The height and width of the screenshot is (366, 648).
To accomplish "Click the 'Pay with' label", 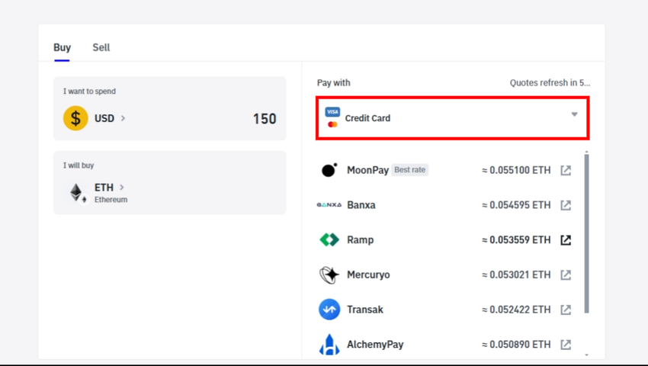I will [333, 82].
